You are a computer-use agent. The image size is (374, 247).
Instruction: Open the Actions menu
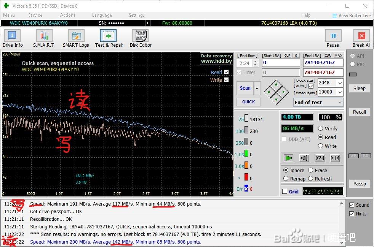point(68,15)
